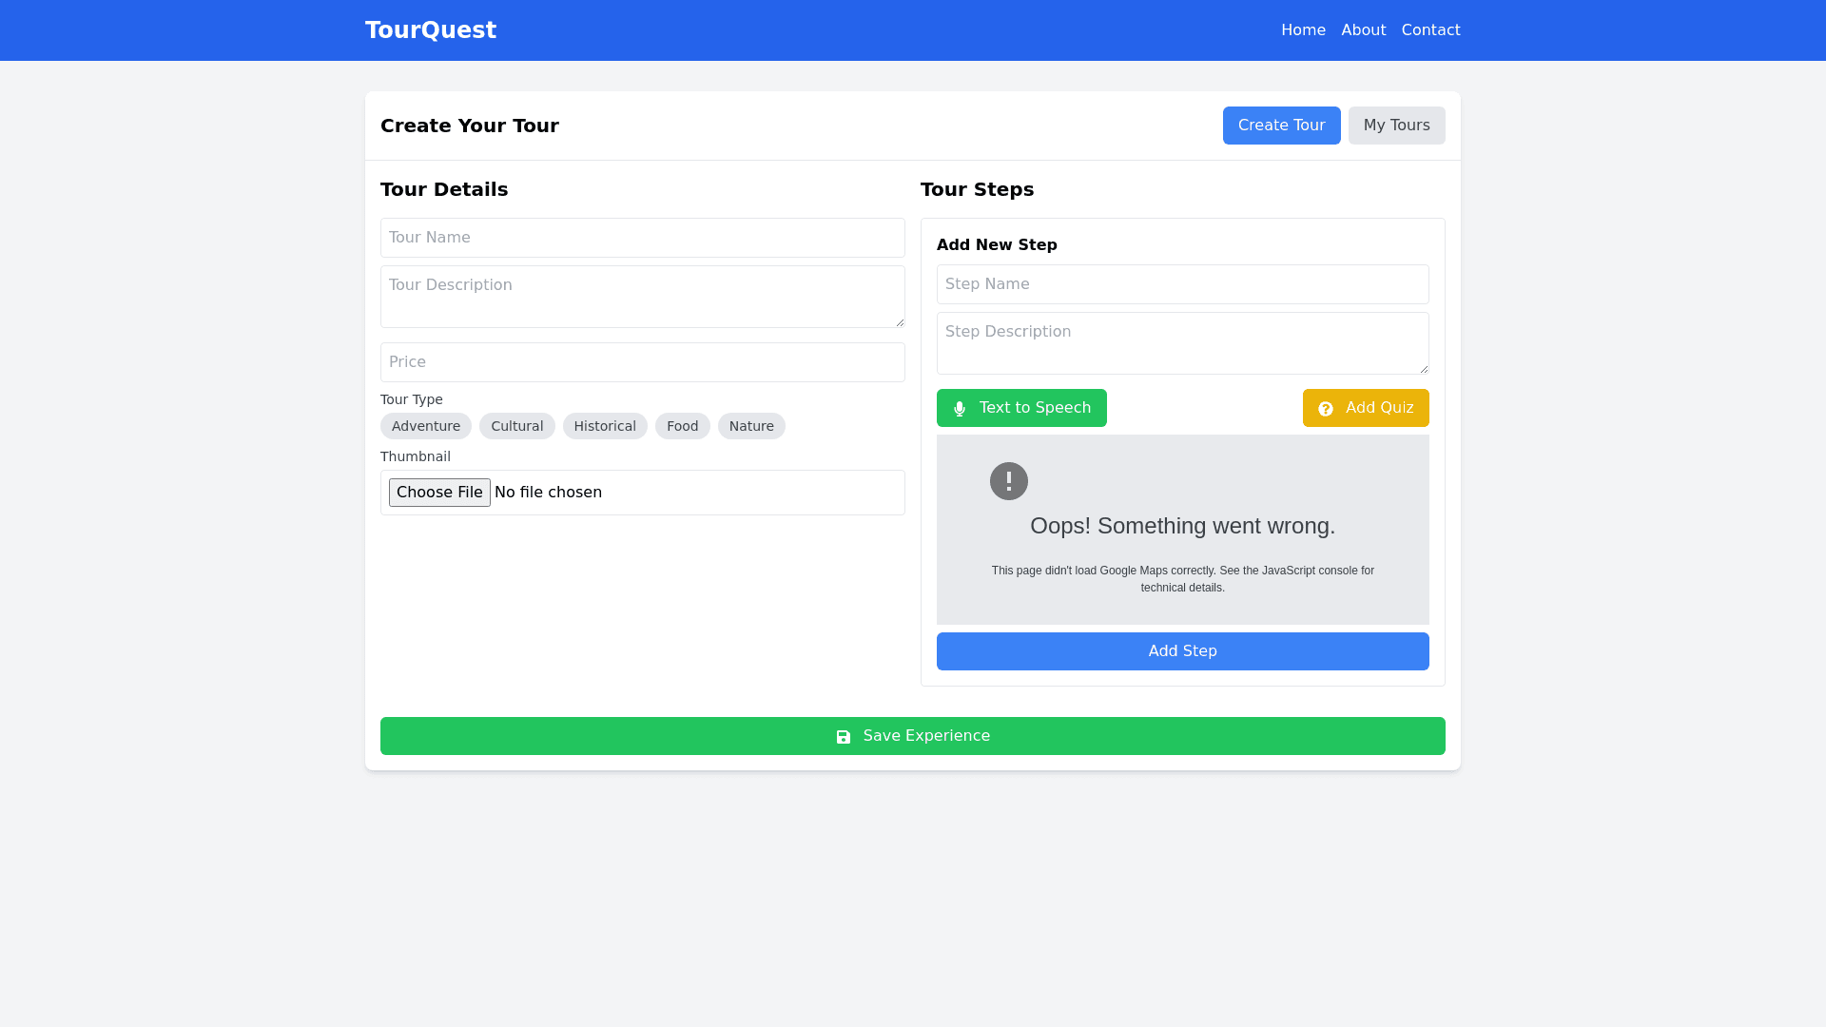Toggle the Adventure tour type chip
This screenshot has width=1826, height=1027.
click(425, 426)
